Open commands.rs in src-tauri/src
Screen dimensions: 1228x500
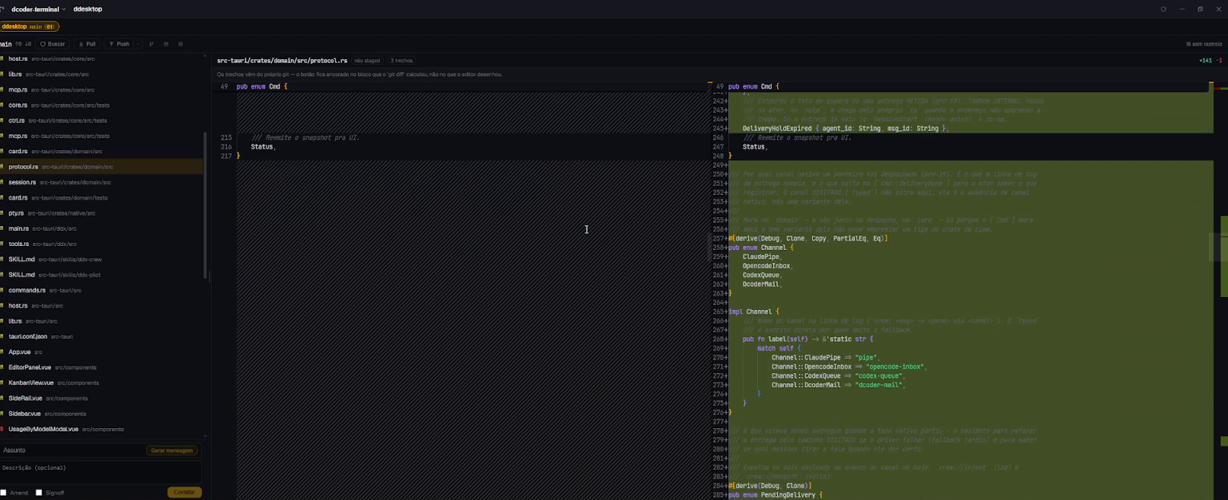[102, 290]
